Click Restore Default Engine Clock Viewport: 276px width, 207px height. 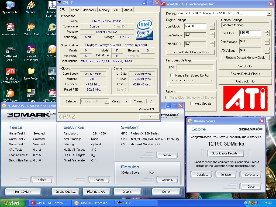tap(190, 52)
